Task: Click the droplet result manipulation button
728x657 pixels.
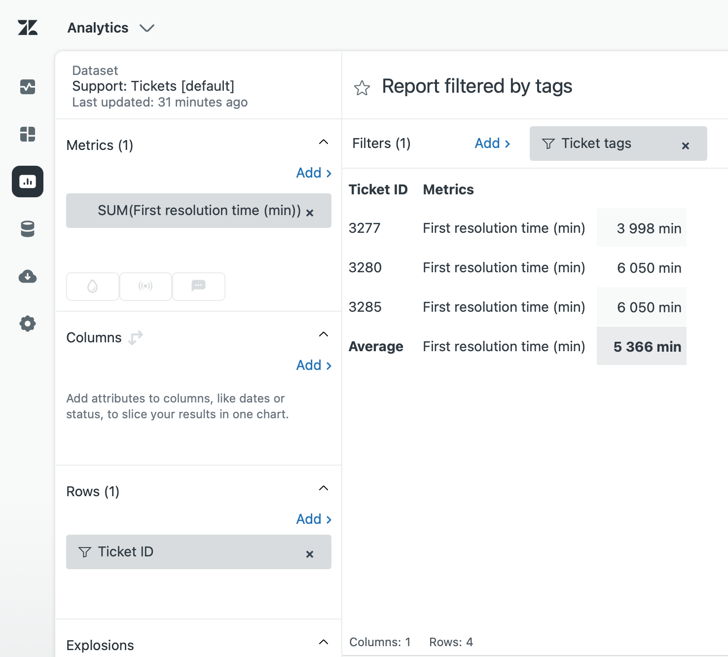Action: tap(93, 286)
